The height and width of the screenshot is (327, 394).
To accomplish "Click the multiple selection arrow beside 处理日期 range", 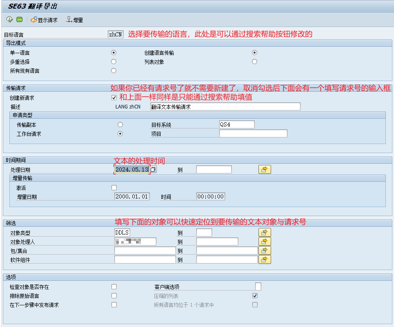I will tap(264, 169).
